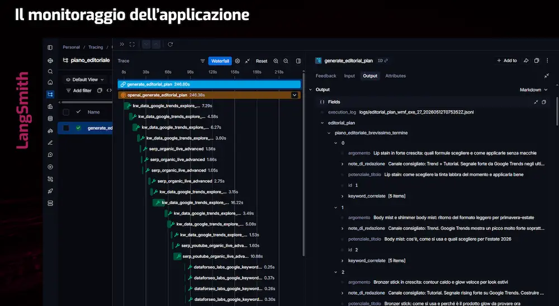
Task: Open the Default View dropdown
Action: coord(85,79)
